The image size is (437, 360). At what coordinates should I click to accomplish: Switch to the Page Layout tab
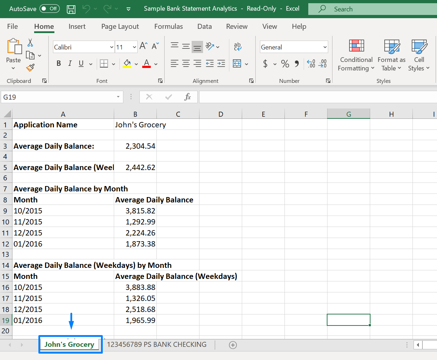tap(120, 26)
